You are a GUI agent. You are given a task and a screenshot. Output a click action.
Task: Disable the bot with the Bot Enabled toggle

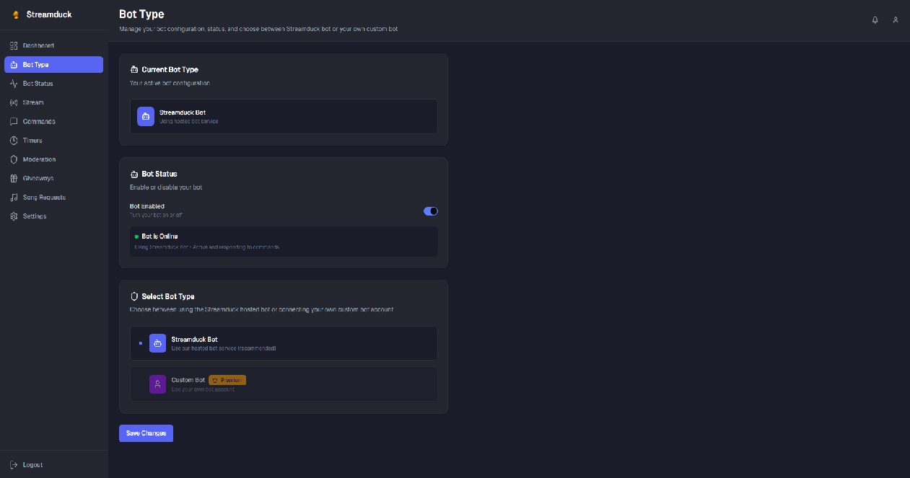pos(431,211)
